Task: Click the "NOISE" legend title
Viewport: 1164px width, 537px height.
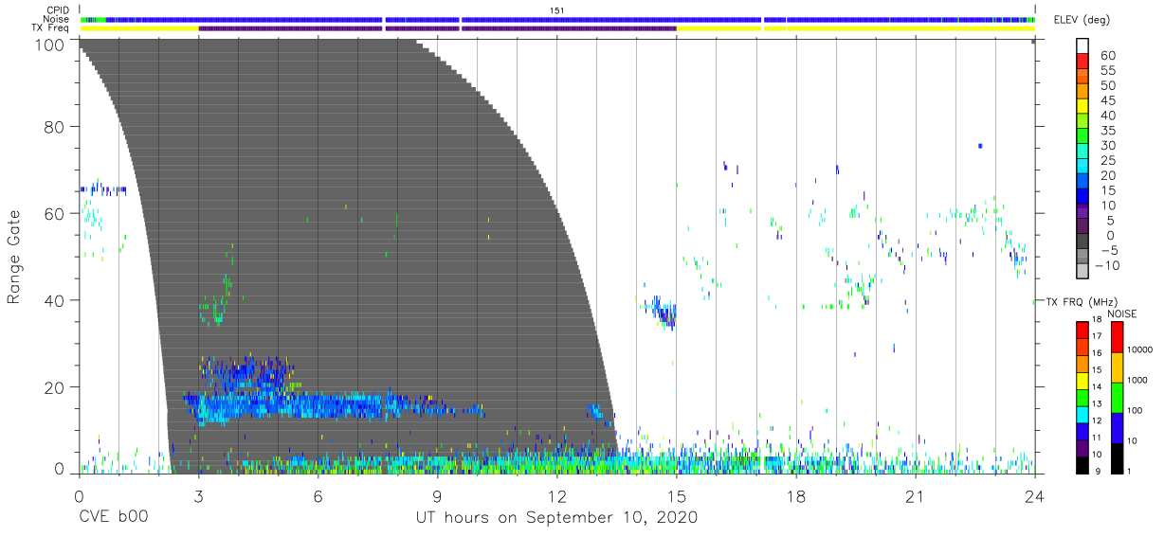Action: (1121, 313)
